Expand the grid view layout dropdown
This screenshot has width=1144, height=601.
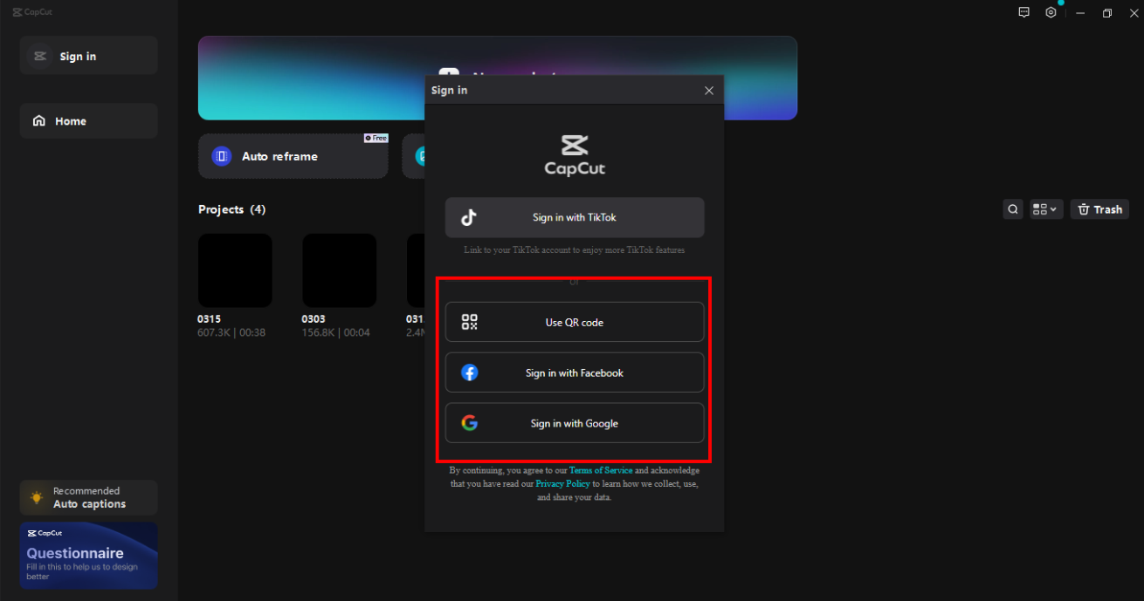coord(1045,209)
